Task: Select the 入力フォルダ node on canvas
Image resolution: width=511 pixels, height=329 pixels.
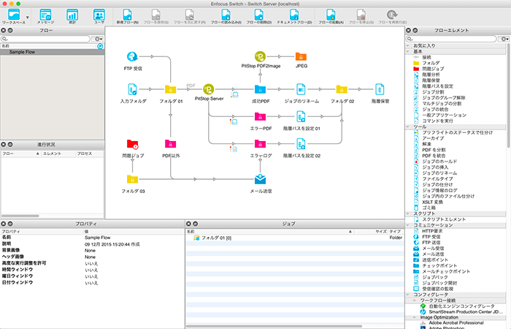Action: 132,89
